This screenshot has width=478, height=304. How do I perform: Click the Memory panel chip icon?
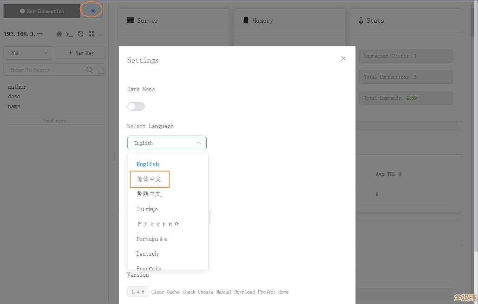point(245,20)
